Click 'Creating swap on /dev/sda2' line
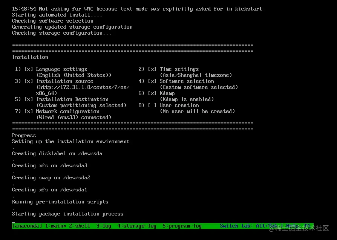 tap(51, 178)
